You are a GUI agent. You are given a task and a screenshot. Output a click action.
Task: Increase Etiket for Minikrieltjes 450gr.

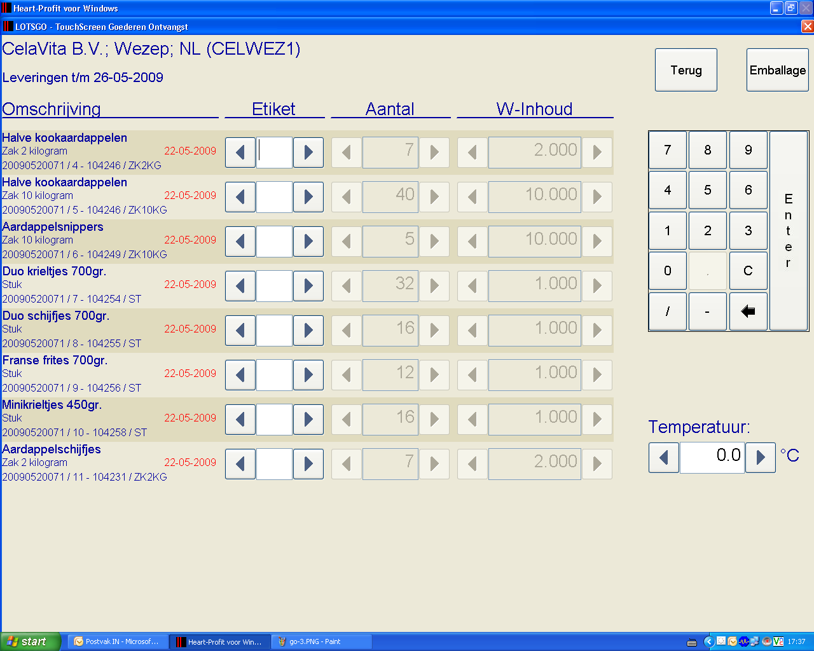tap(308, 420)
